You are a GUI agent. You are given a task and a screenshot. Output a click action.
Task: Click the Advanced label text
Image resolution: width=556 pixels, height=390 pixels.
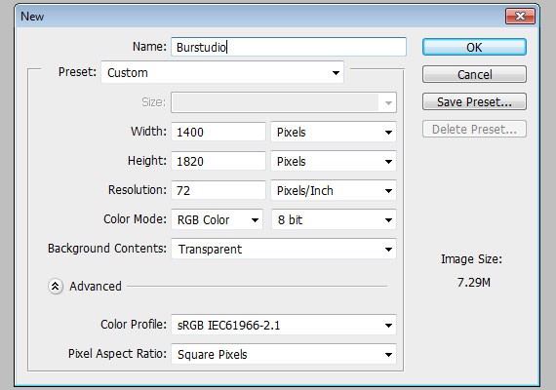[96, 286]
